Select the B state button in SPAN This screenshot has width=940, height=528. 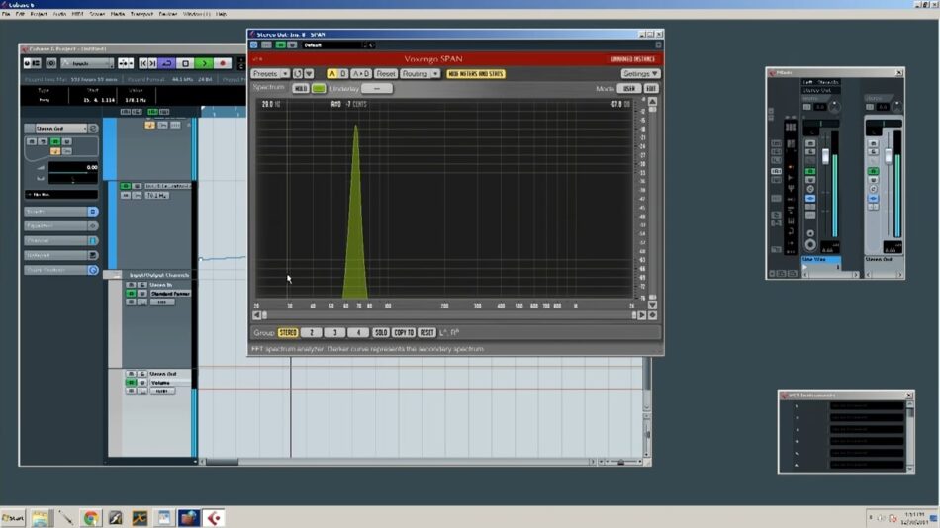tap(343, 74)
